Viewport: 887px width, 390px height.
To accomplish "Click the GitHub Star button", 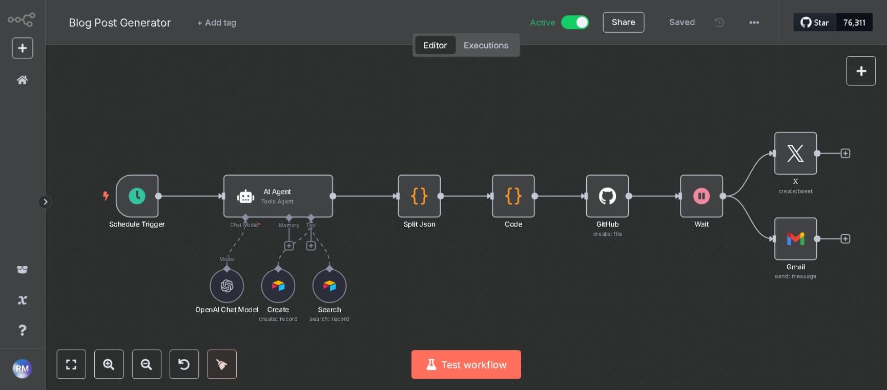I will (x=815, y=23).
